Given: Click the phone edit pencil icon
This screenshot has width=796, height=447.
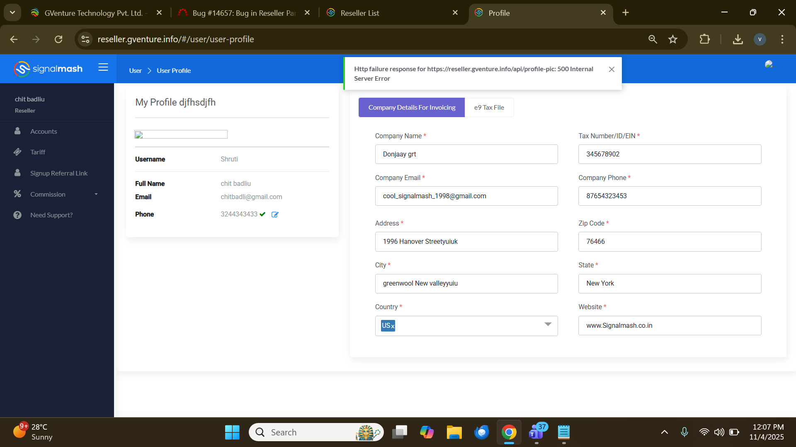Looking at the screenshot, I should pyautogui.click(x=275, y=214).
